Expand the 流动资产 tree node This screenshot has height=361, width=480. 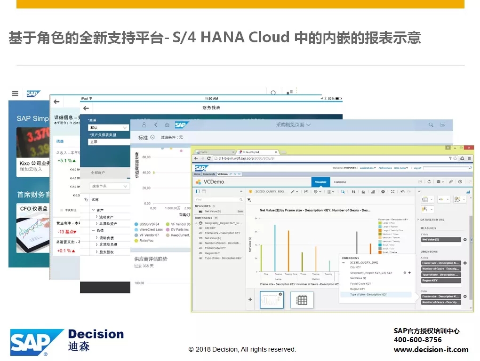click(x=97, y=217)
